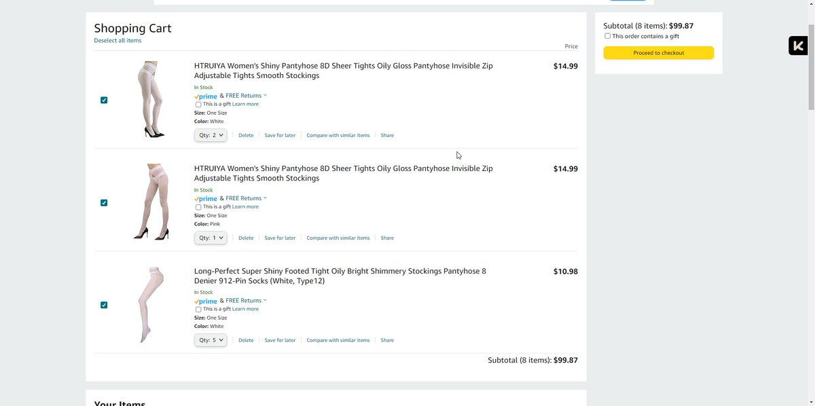Open the Qty: 1 dropdown
Image resolution: width=815 pixels, height=406 pixels.
click(211, 238)
